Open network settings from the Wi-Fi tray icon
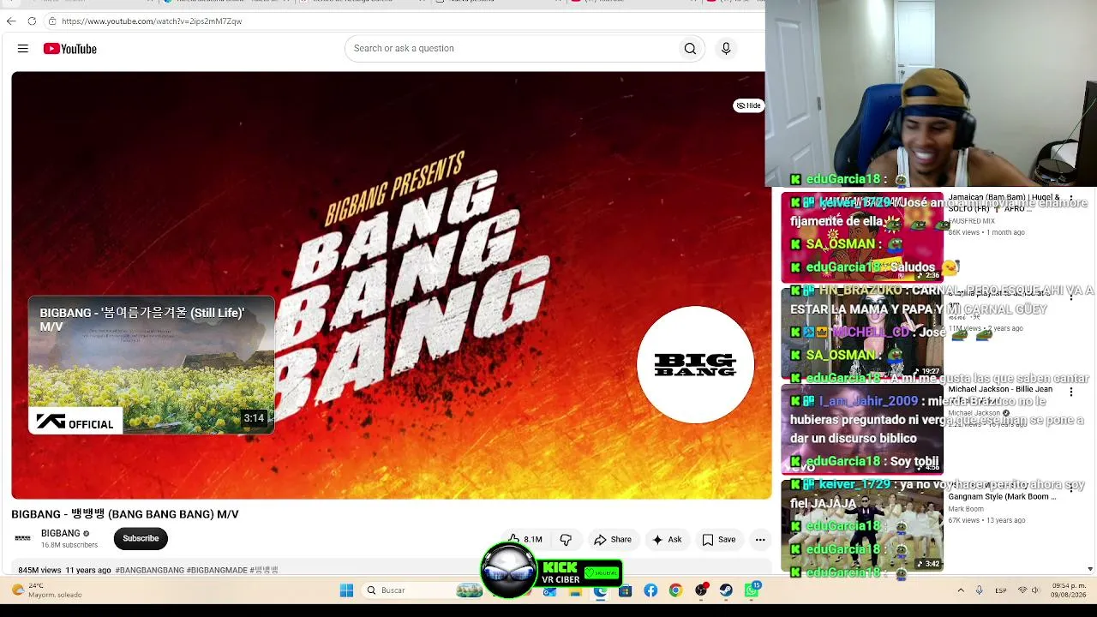 pos(1022,590)
